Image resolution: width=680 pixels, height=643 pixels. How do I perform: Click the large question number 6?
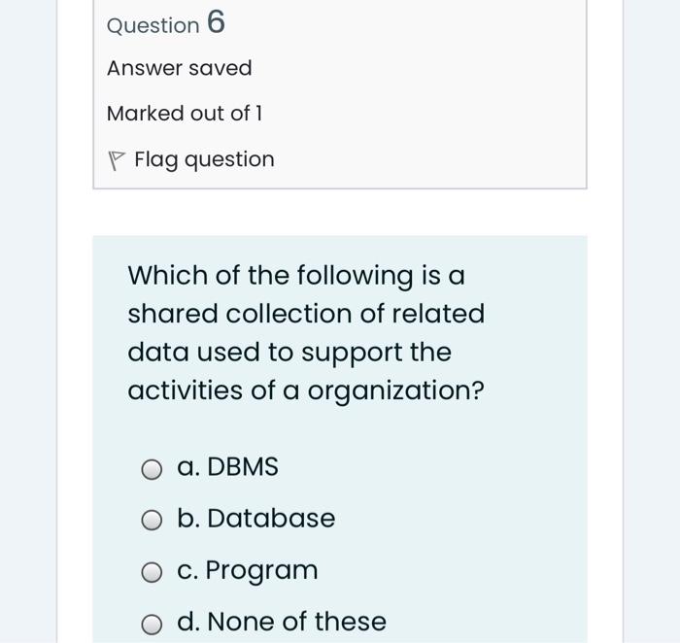[216, 22]
